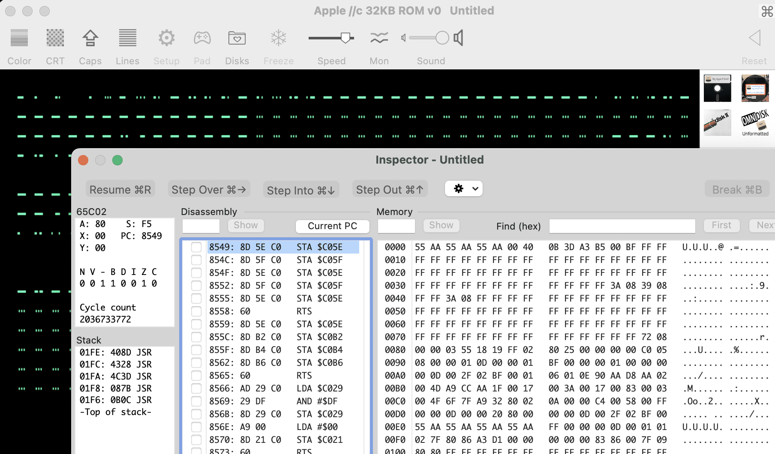Toggle breakpoint checkbox at 8559
Screen dimensions: 775x454
(196, 324)
